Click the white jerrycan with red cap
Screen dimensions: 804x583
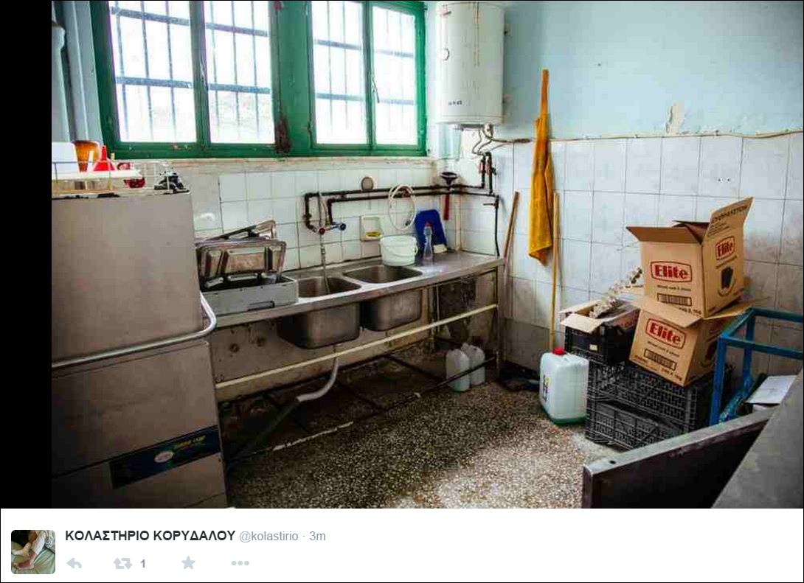pos(563,385)
